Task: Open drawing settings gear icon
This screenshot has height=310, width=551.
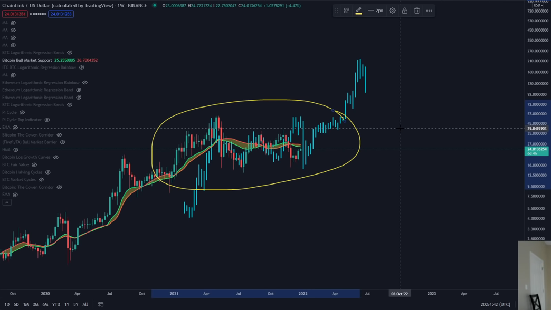Action: click(x=393, y=11)
